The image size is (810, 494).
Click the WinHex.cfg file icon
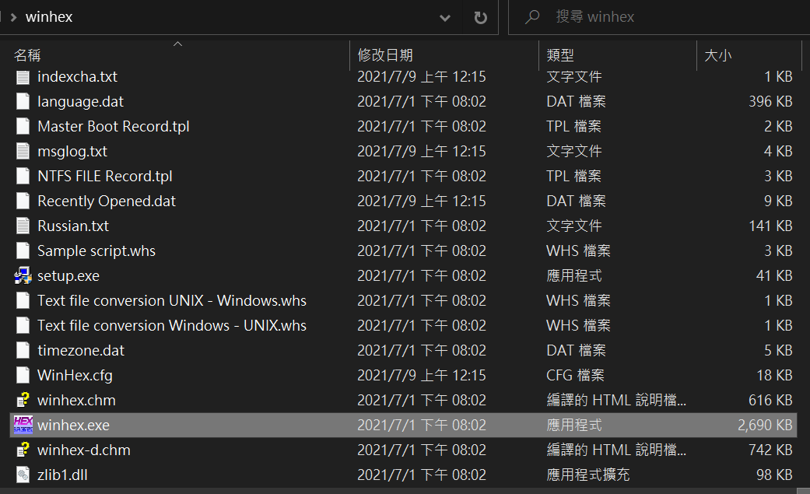[x=23, y=375]
